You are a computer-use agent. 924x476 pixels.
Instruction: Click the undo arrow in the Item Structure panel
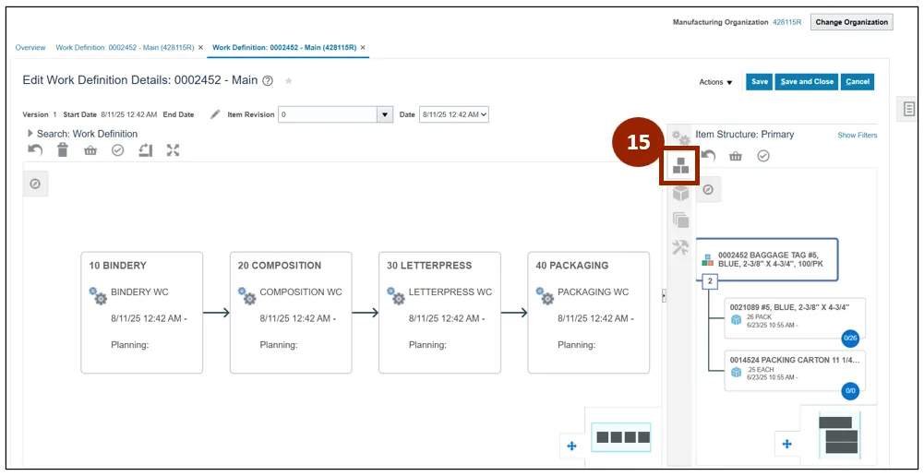click(x=709, y=156)
